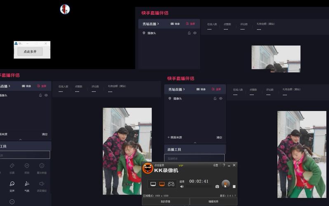Open the 编辑视频 tab
The width and height of the screenshot is (329, 206).
[x=214, y=201]
